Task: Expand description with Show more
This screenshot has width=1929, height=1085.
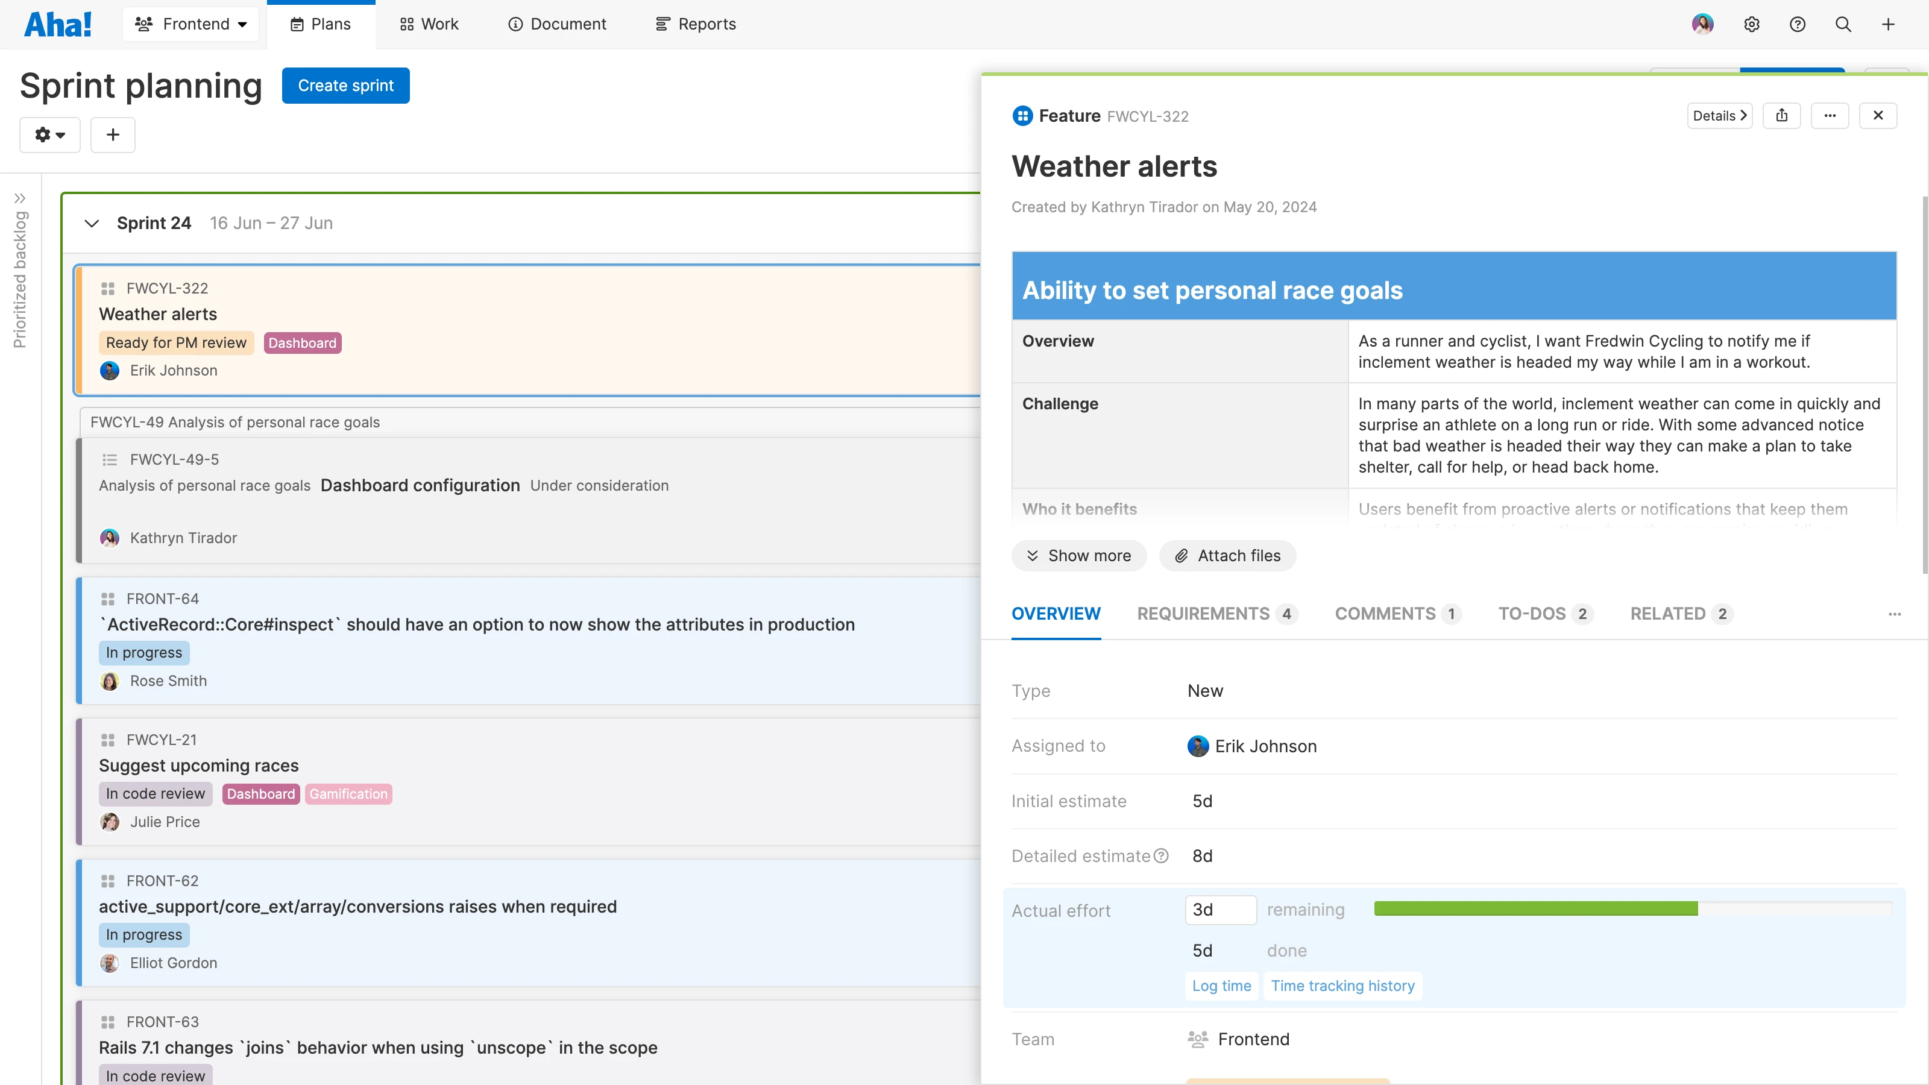Action: pos(1078,556)
